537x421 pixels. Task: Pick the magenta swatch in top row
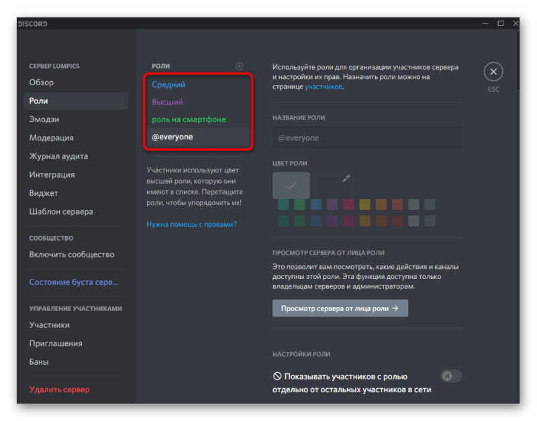coord(348,204)
